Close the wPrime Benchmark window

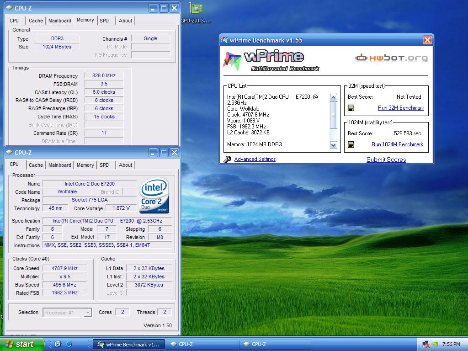(427, 40)
